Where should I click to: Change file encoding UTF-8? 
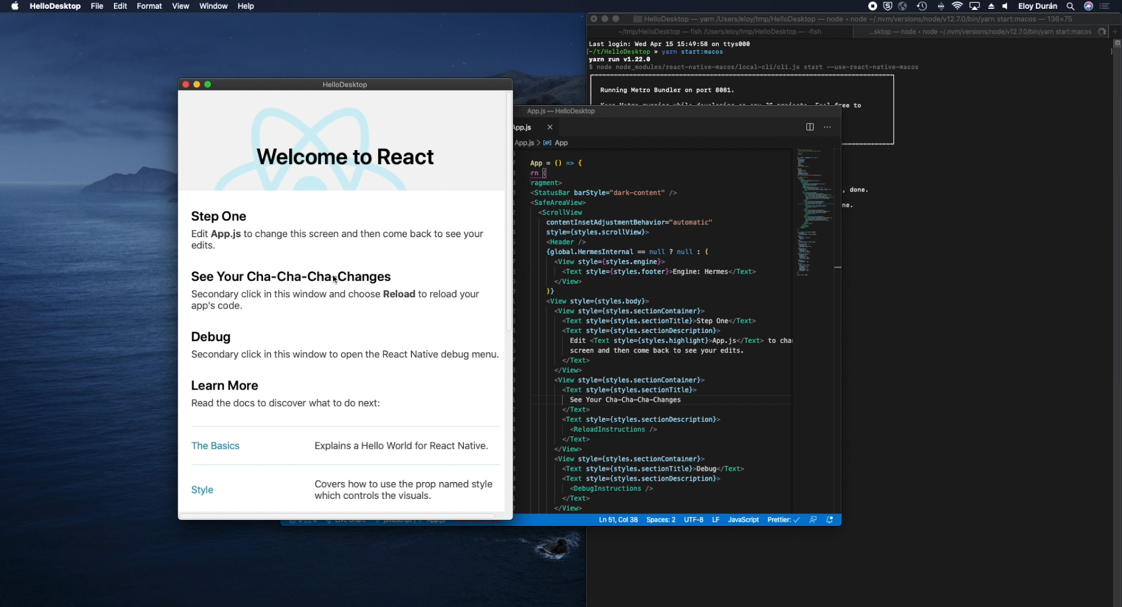[x=694, y=520]
